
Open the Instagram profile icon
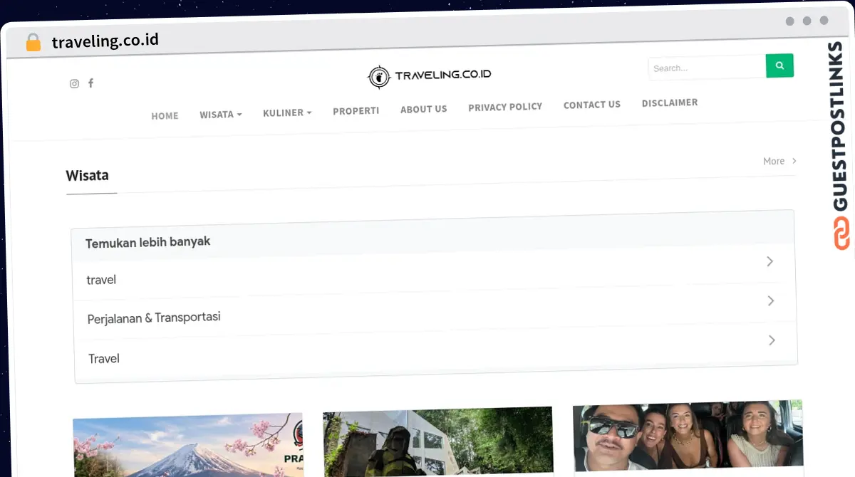coord(74,83)
